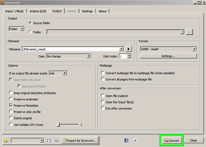Switch to the Input: 1 file(s) tab
Image resolution: width=206 pixels, height=147 pixels.
[14, 11]
